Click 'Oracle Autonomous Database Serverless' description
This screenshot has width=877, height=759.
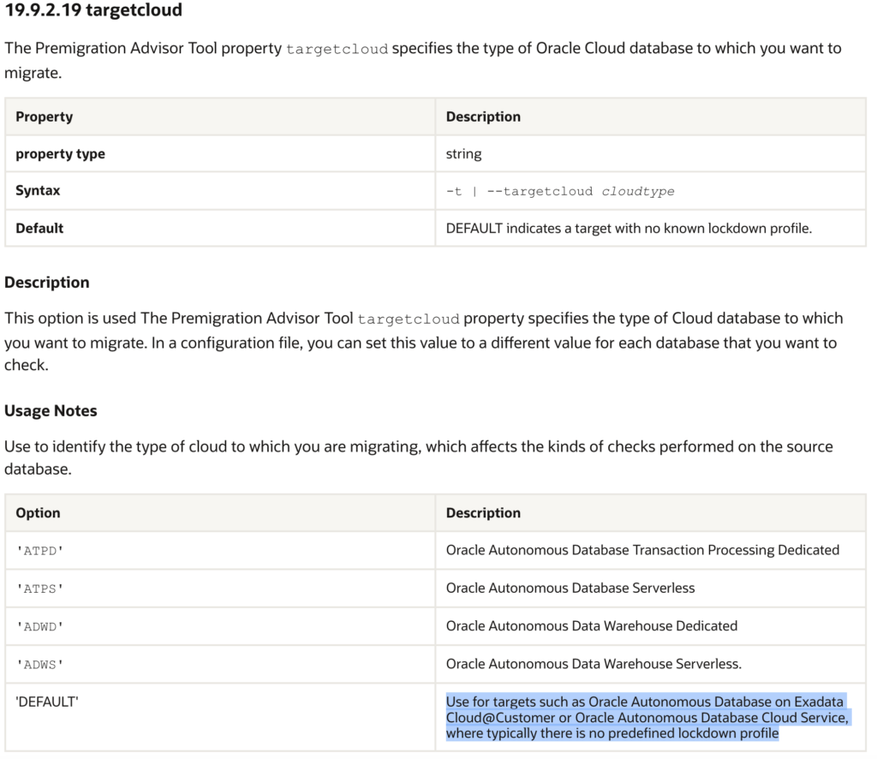570,588
